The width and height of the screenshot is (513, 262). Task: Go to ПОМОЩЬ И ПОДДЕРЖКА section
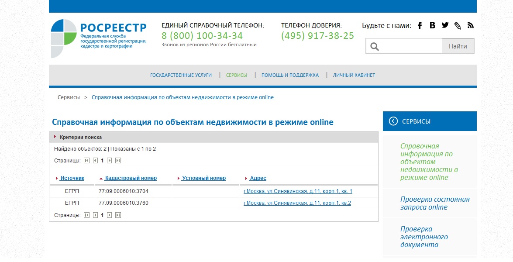(290, 75)
